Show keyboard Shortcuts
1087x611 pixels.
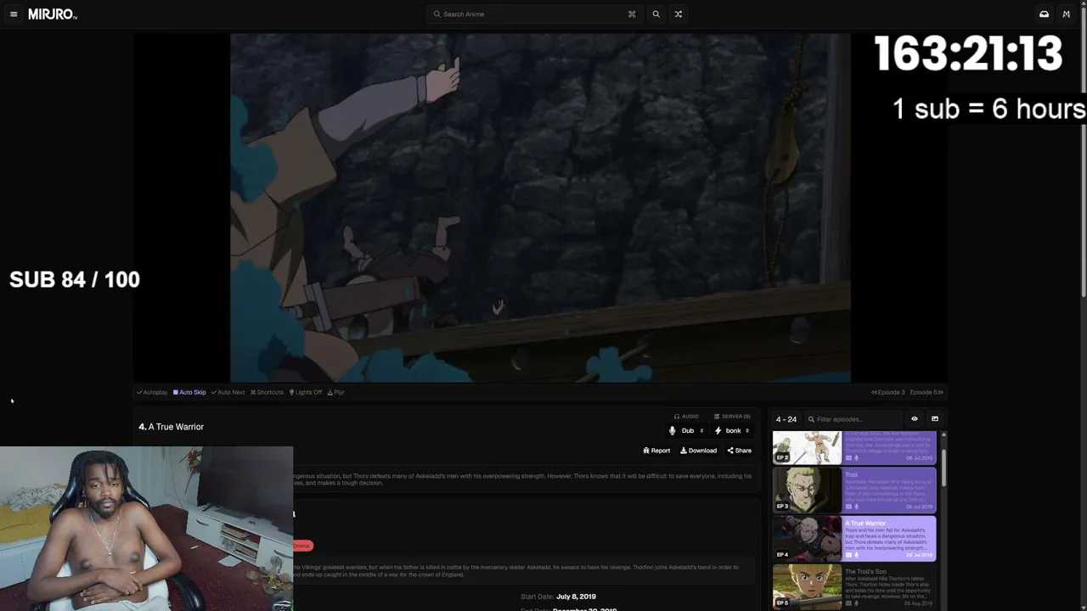coord(267,392)
